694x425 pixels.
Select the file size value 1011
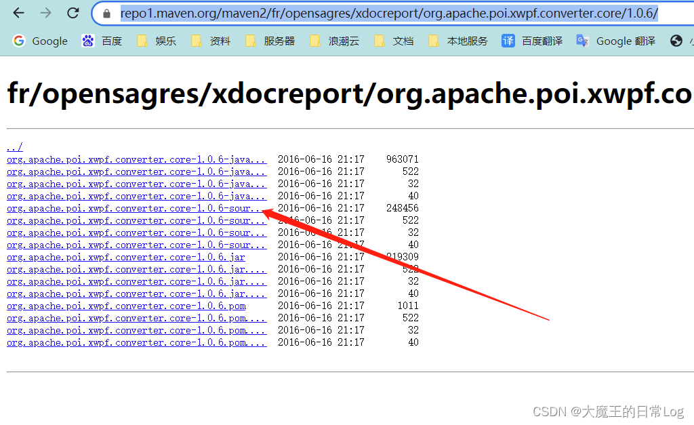408,306
